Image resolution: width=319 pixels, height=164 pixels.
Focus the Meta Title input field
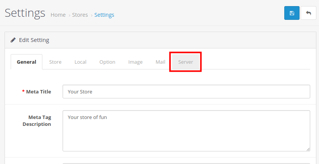point(186,92)
